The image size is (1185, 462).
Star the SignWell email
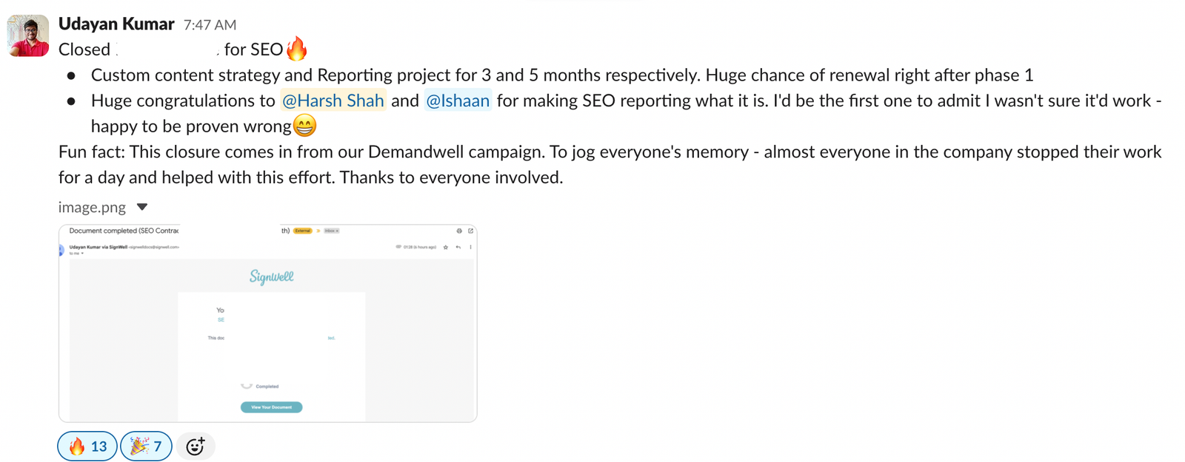(446, 248)
